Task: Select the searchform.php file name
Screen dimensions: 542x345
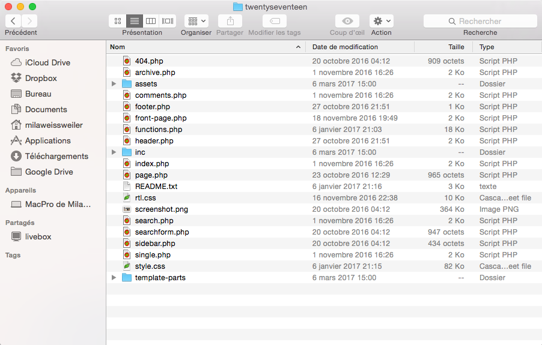Action: point(162,232)
